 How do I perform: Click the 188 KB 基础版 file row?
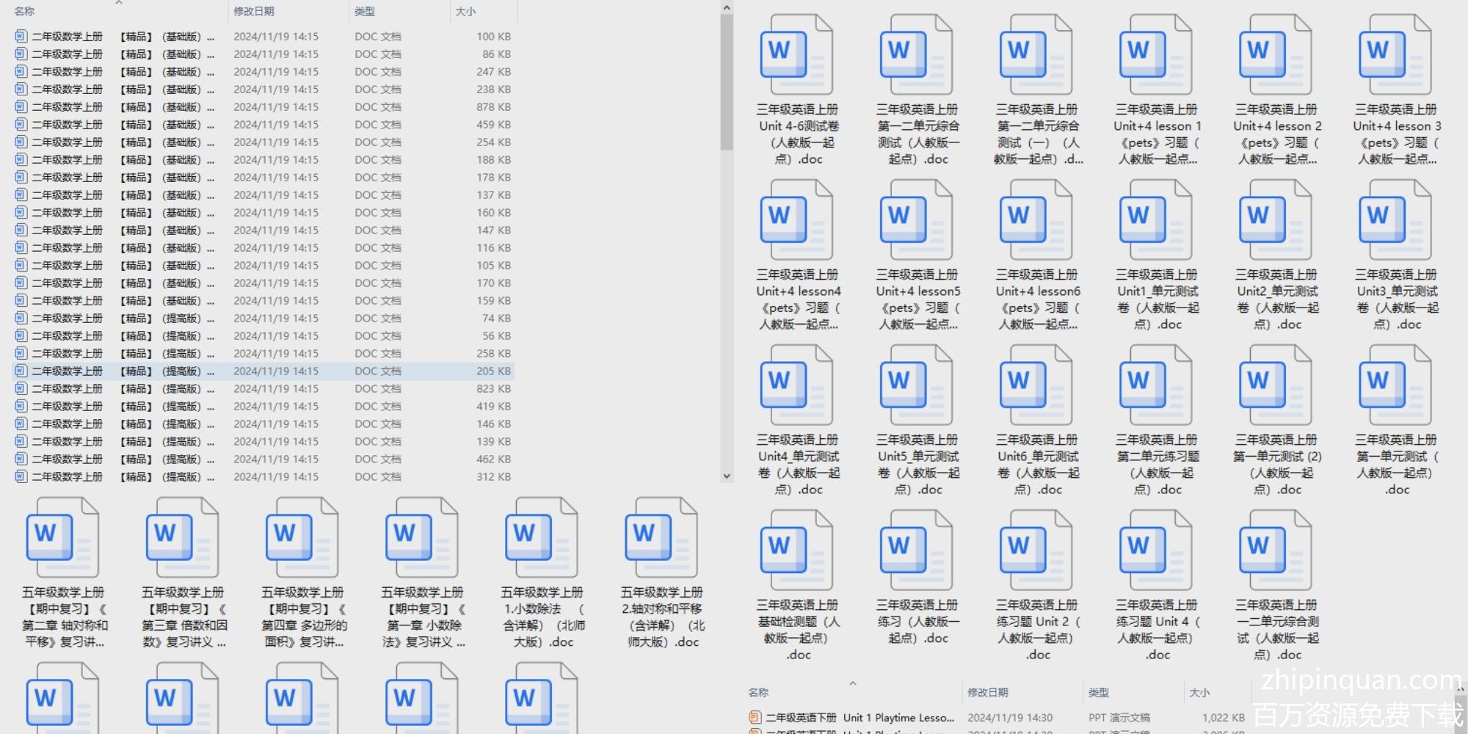(x=263, y=160)
